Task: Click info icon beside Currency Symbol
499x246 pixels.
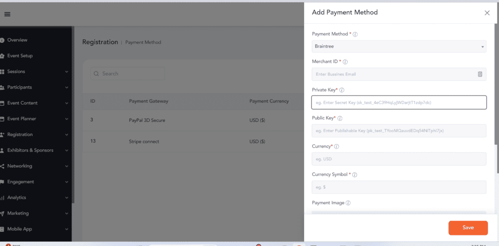Action: (355, 175)
